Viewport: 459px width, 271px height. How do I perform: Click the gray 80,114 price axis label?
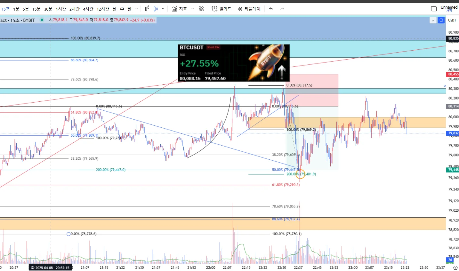point(453,106)
